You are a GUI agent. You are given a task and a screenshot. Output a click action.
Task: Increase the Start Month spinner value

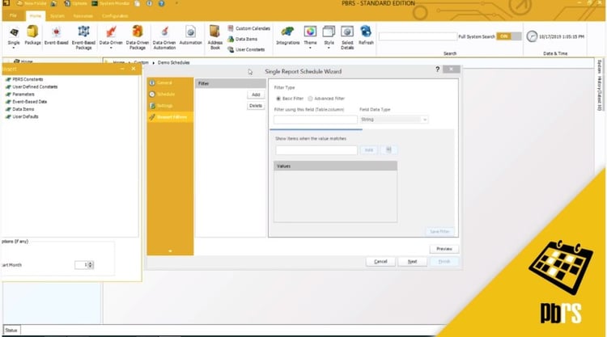pyautogui.click(x=91, y=263)
